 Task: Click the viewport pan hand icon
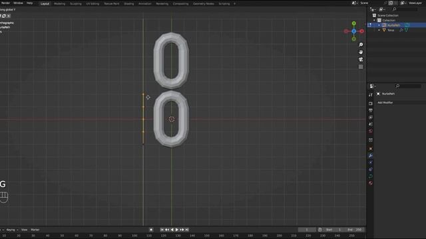tap(361, 52)
